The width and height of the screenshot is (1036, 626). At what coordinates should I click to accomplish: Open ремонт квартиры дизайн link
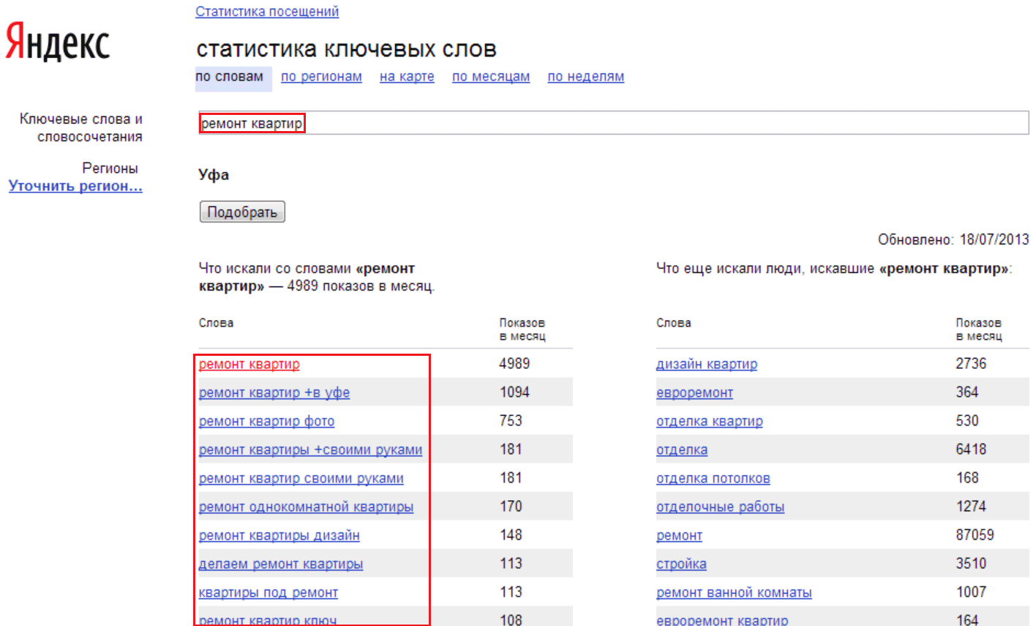coord(279,536)
